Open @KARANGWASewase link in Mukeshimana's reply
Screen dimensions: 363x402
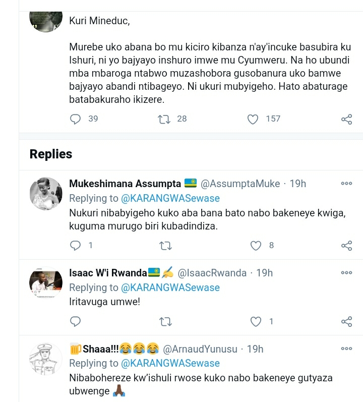[x=170, y=198]
